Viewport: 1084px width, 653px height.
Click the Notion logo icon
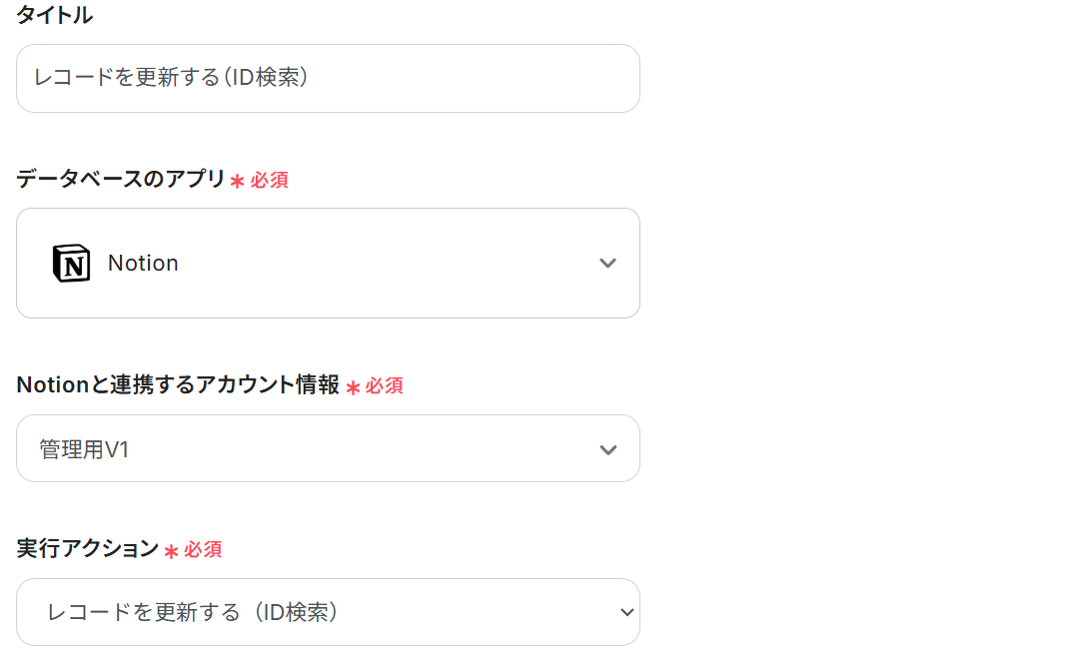(x=71, y=264)
